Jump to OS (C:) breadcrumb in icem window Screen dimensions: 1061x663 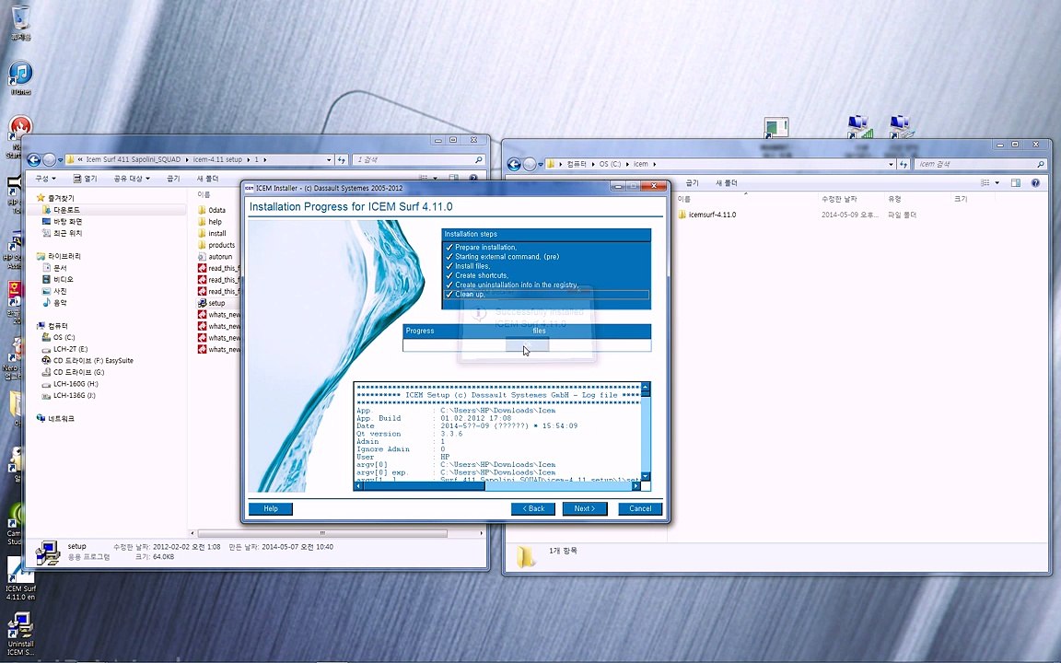point(610,164)
